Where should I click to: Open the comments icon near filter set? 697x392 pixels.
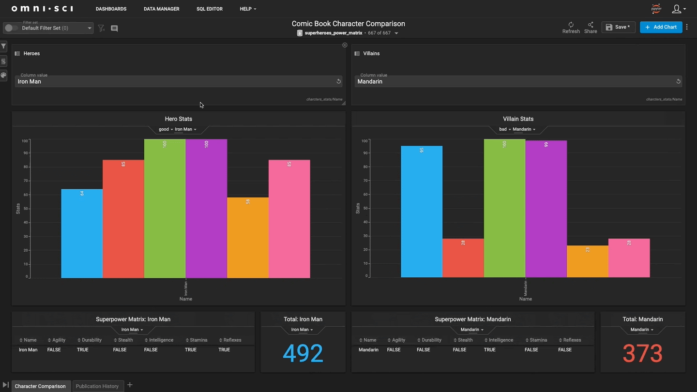(114, 29)
